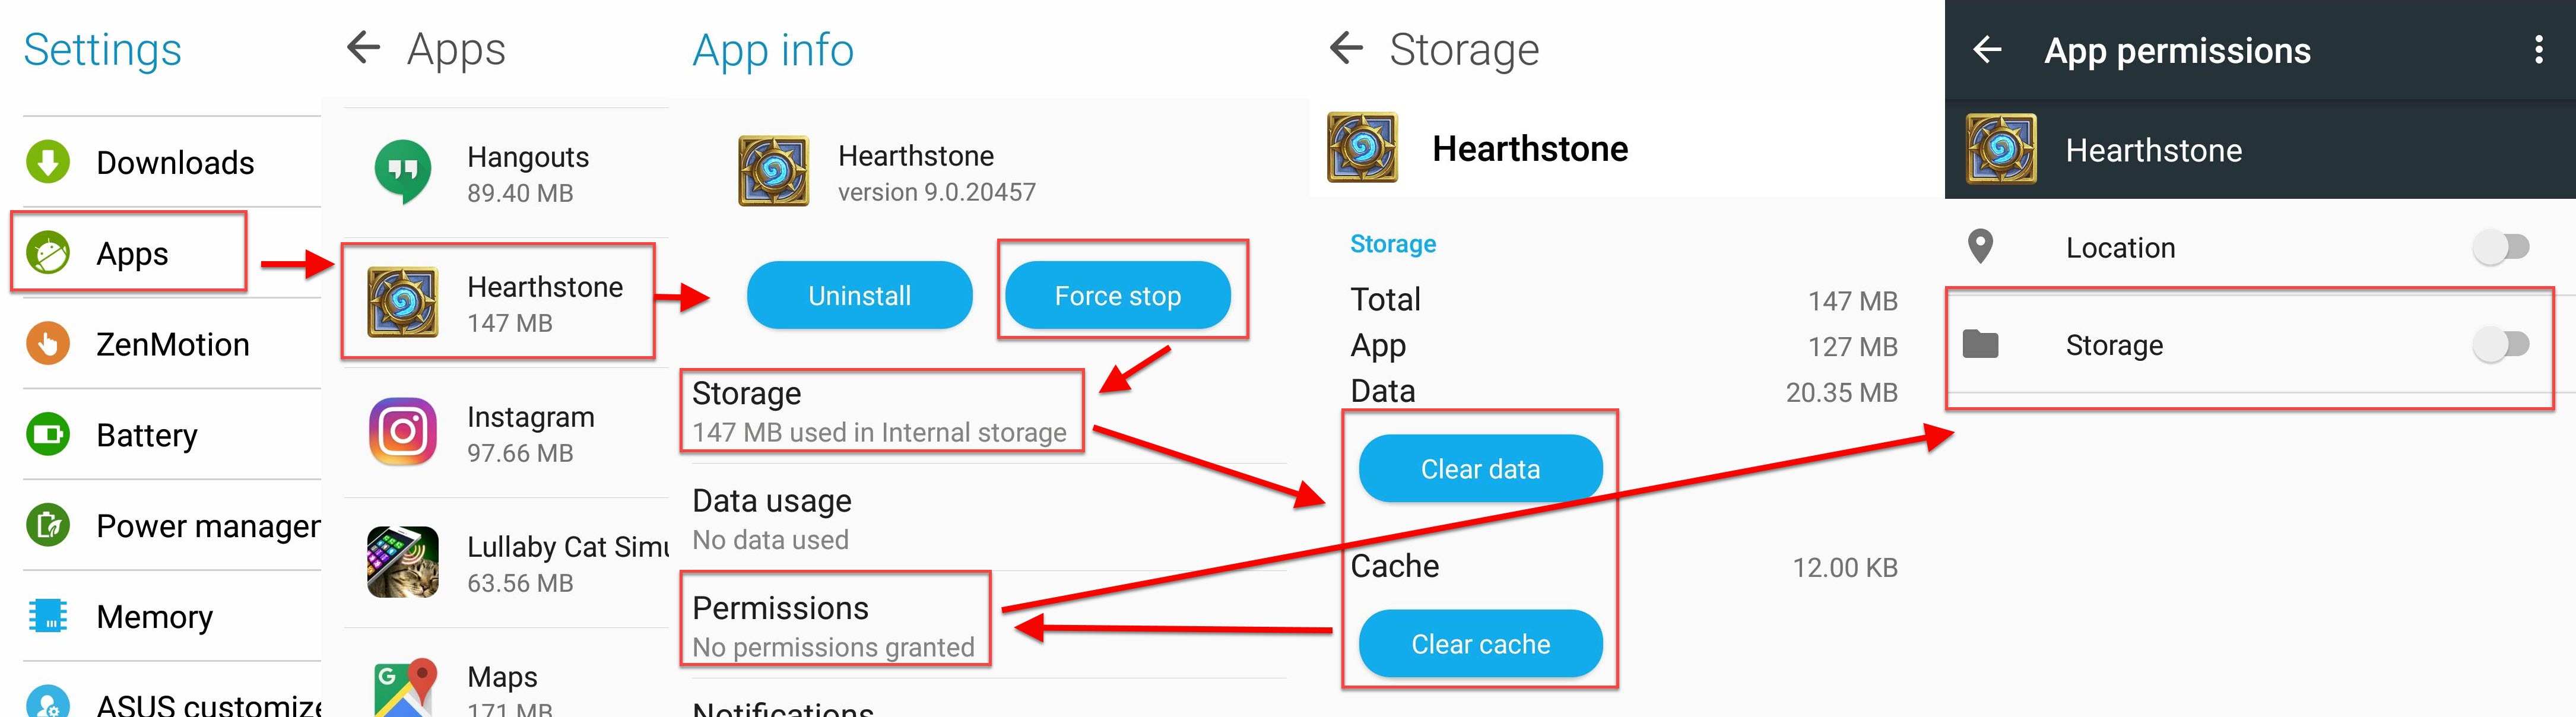The width and height of the screenshot is (2576, 717).
Task: Select the Apps icon in Settings
Action: [47, 253]
